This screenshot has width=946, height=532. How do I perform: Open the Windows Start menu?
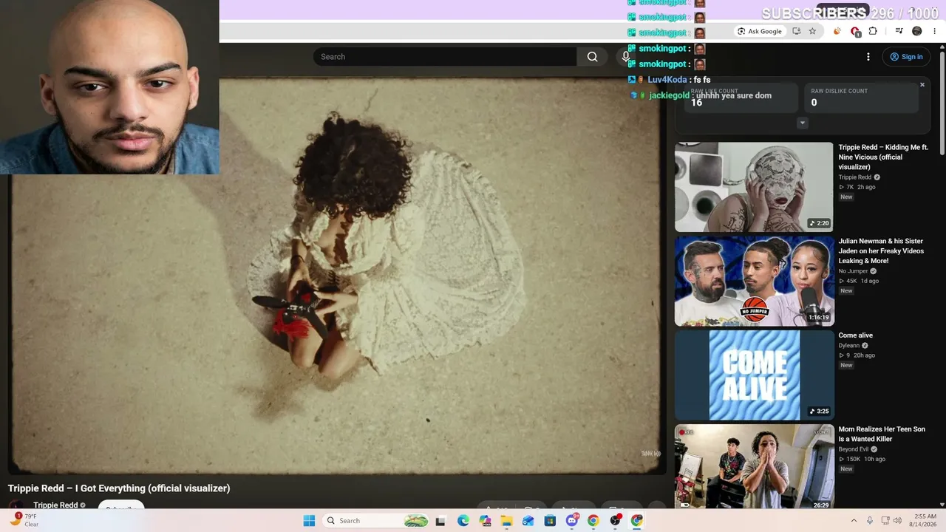point(309,521)
